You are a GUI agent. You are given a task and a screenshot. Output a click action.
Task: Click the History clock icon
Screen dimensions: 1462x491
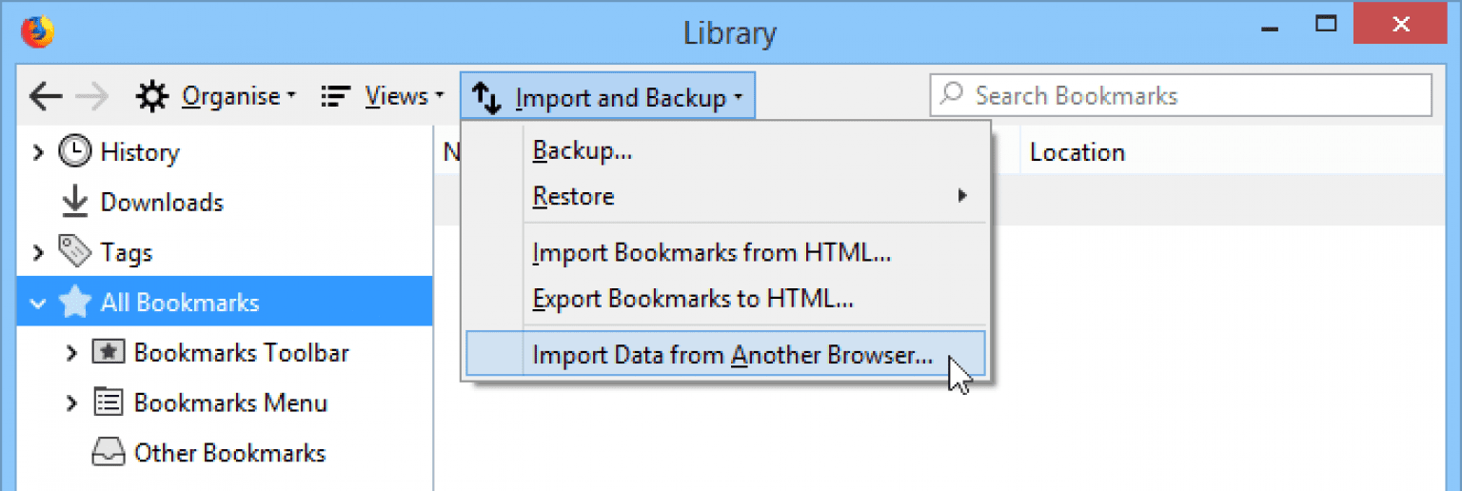[75, 151]
